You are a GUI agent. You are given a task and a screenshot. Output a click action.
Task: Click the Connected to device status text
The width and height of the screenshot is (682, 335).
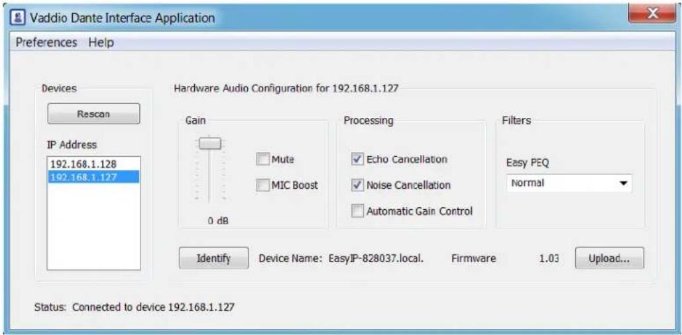[x=153, y=307]
